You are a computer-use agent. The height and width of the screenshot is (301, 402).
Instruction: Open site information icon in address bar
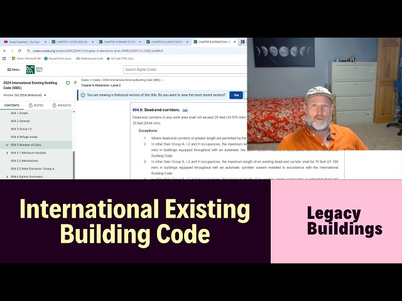[x=29, y=51]
